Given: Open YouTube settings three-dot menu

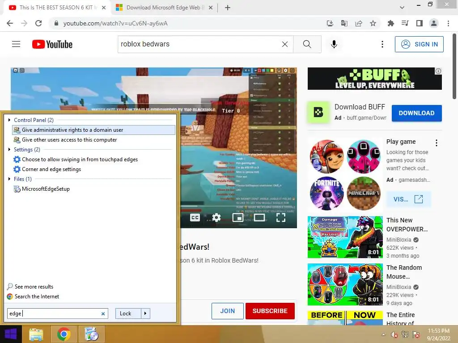Looking at the screenshot, I should coord(382,44).
